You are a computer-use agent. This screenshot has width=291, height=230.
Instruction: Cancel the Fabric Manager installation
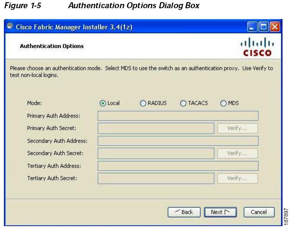pos(259,212)
